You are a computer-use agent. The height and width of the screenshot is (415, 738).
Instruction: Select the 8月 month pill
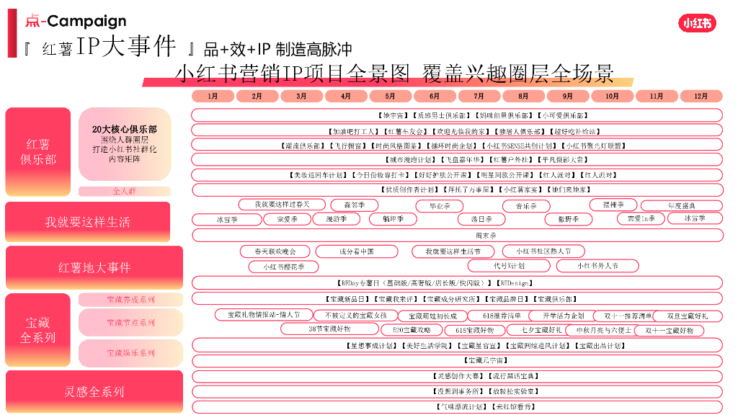(x=523, y=96)
